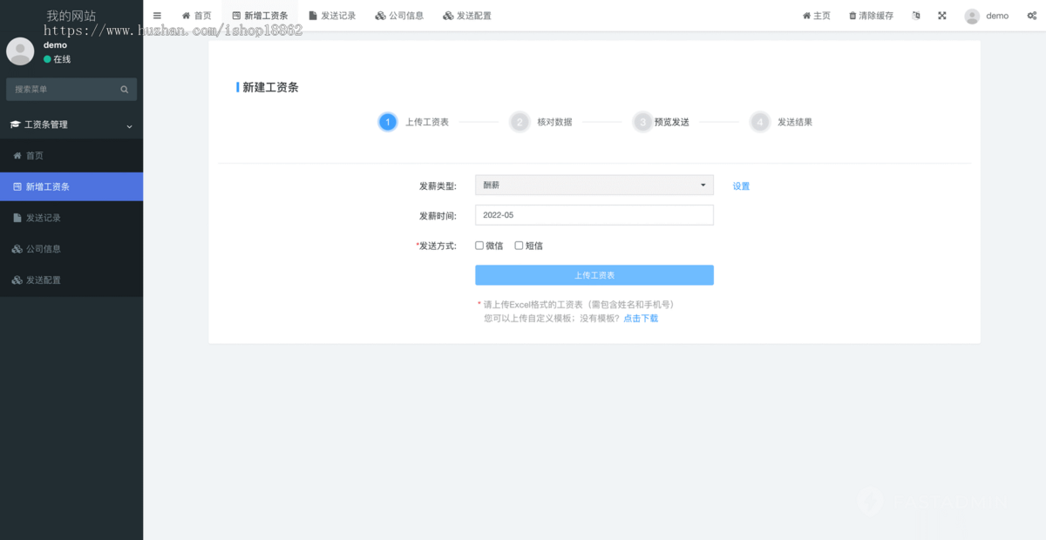Open the 发薪类型 dropdown

tap(594, 185)
